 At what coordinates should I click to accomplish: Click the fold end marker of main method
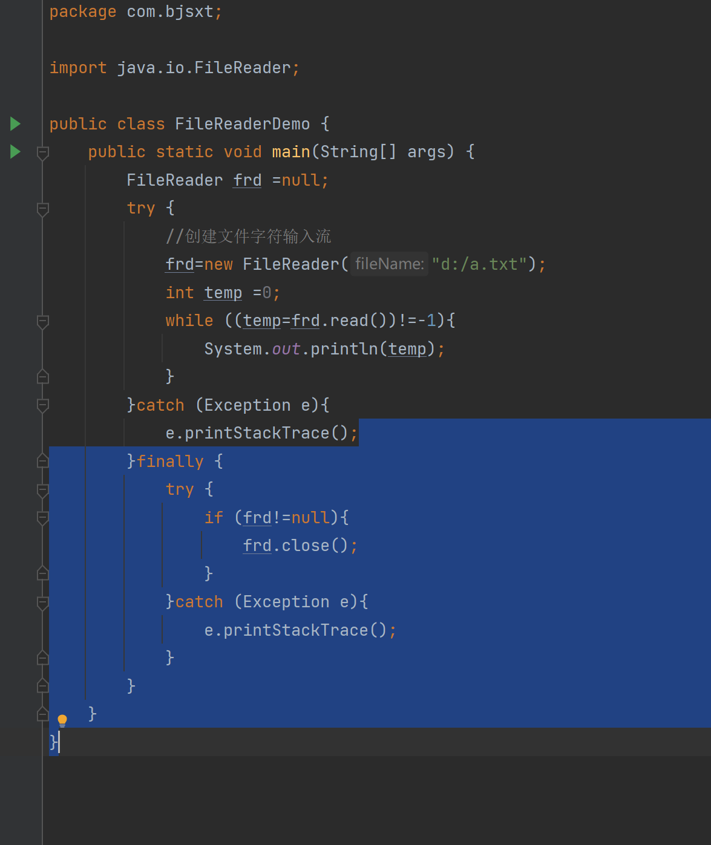pos(43,714)
